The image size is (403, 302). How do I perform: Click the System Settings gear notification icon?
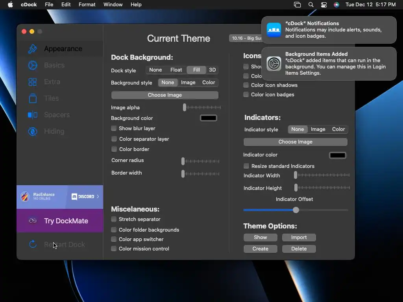(x=274, y=63)
